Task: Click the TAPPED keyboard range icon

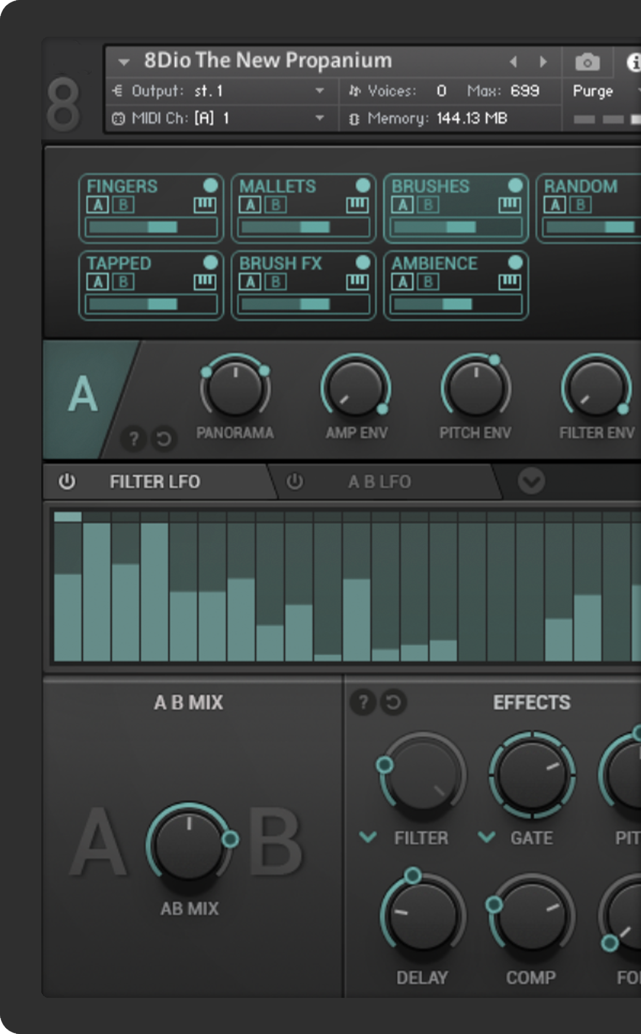Action: [x=204, y=281]
